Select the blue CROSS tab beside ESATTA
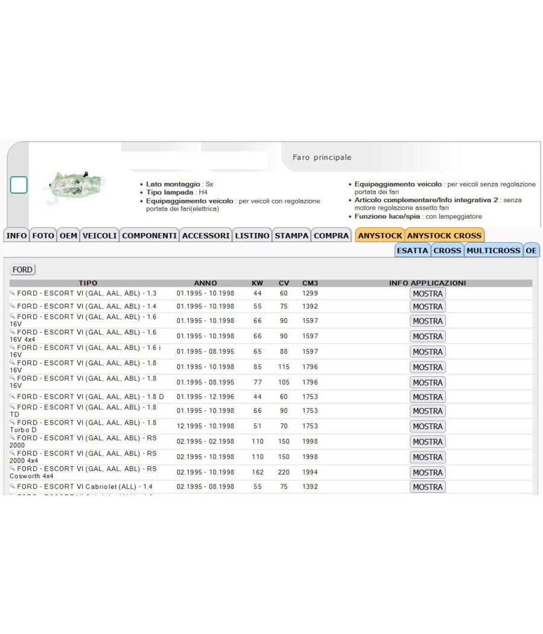The width and height of the screenshot is (543, 634). pyautogui.click(x=447, y=251)
